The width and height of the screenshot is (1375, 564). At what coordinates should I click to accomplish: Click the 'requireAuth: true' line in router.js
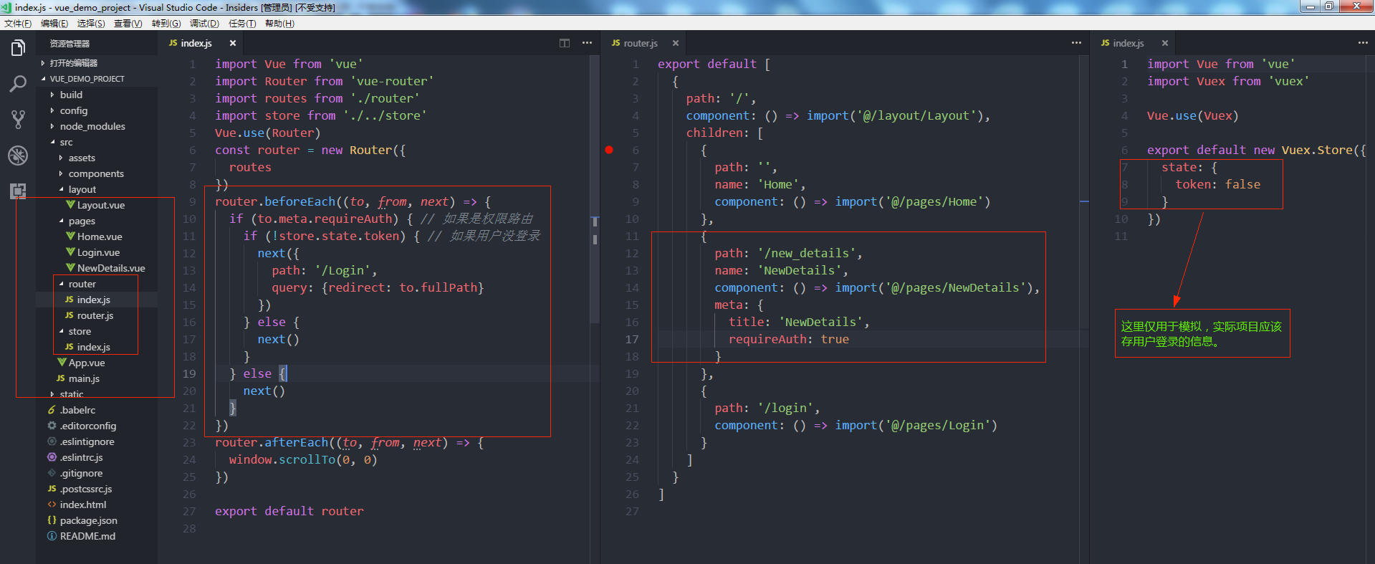[x=789, y=339]
